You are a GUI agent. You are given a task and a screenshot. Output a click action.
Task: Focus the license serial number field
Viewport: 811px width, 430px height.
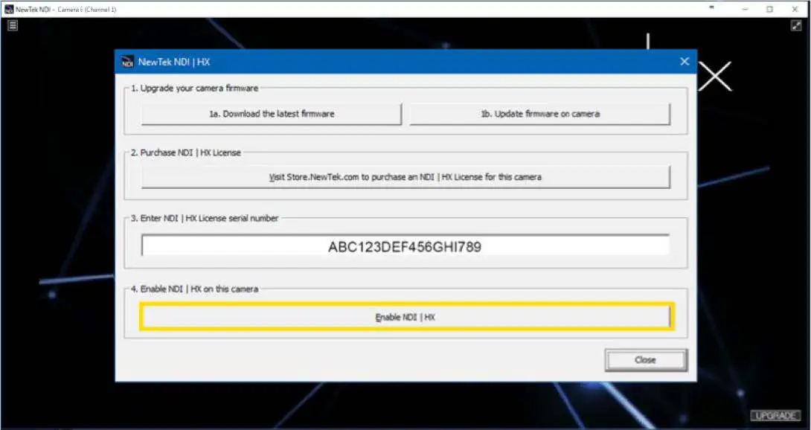coord(405,246)
